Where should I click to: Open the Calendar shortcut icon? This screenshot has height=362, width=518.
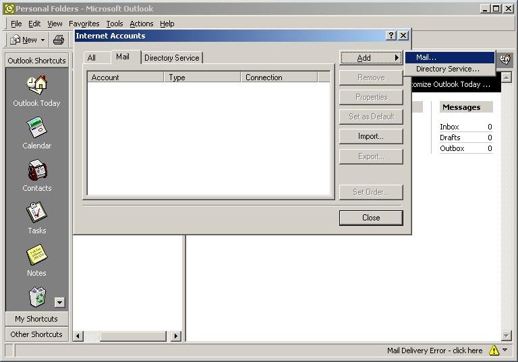pyautogui.click(x=36, y=127)
